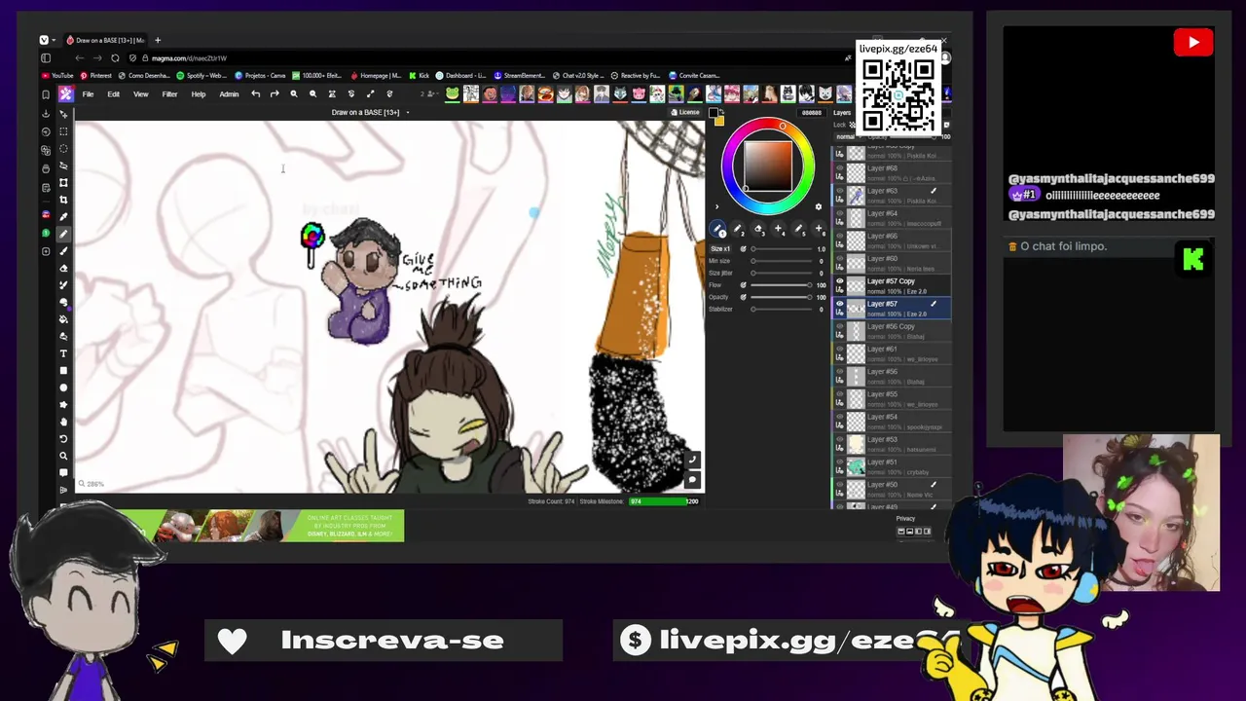
Task: Expand the color panel chevron
Action: [717, 206]
